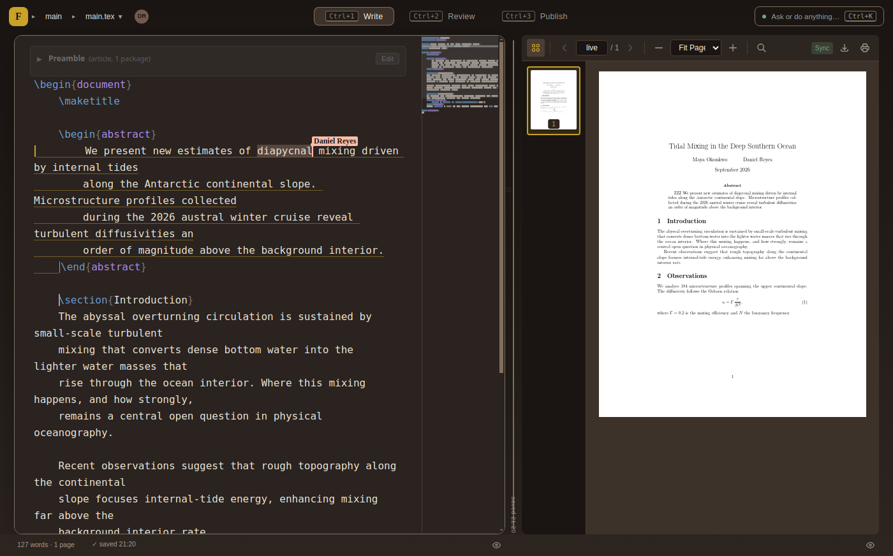Toggle preview visibility eye icon at bottom right
Viewport: 893px width, 556px height.
pyautogui.click(x=870, y=545)
